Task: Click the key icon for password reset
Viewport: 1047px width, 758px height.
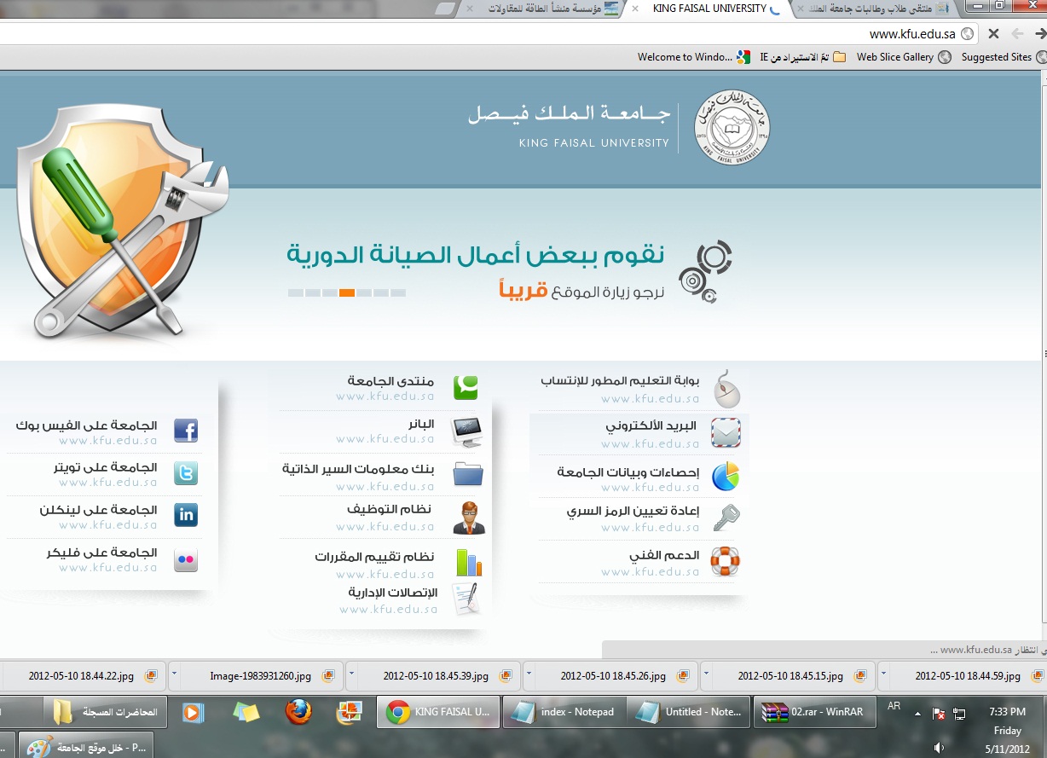Action: point(726,517)
